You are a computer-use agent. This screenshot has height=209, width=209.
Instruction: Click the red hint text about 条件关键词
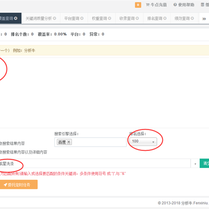click(x=63, y=174)
